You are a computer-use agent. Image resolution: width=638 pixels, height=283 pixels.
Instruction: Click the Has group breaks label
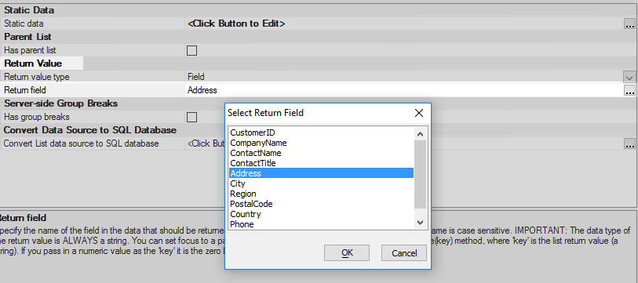tap(37, 117)
